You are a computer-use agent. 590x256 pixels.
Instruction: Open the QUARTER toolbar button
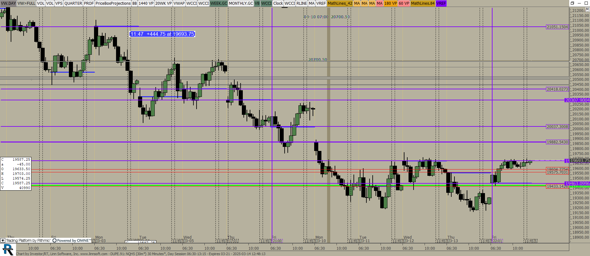tap(73, 3)
